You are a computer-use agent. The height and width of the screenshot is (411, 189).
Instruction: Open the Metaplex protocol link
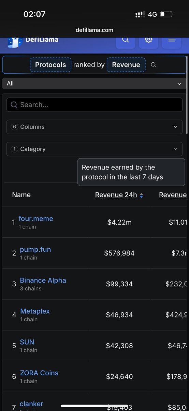(35, 311)
